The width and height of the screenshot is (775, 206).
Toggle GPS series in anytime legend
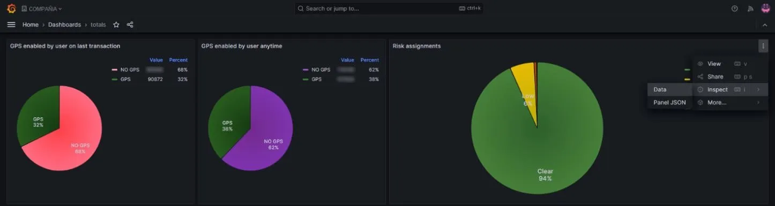[x=317, y=79]
